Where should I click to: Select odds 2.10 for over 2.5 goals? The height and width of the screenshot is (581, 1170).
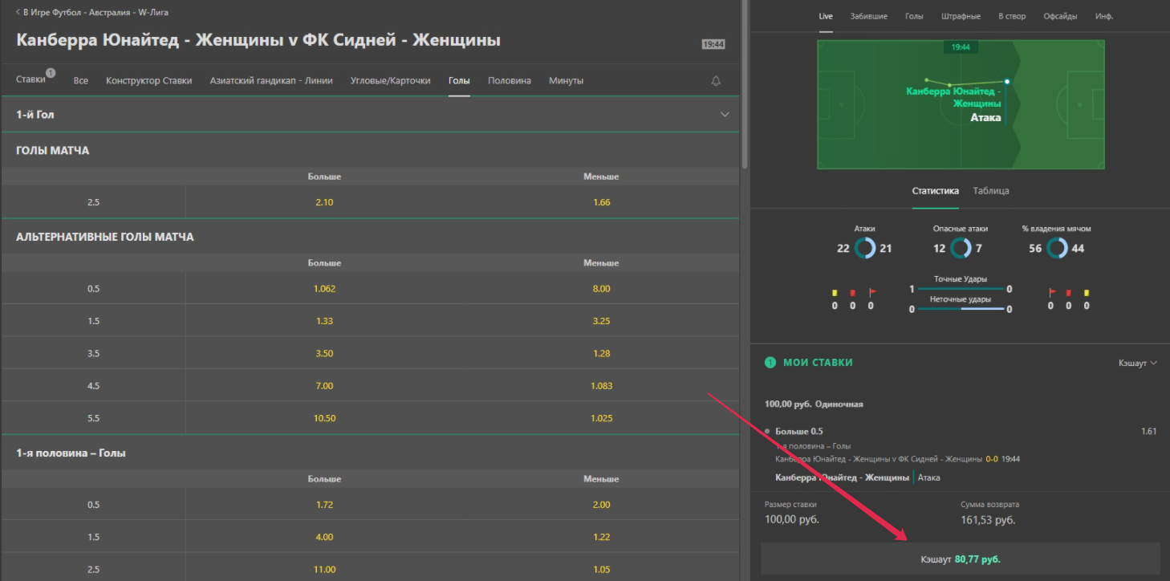point(324,202)
